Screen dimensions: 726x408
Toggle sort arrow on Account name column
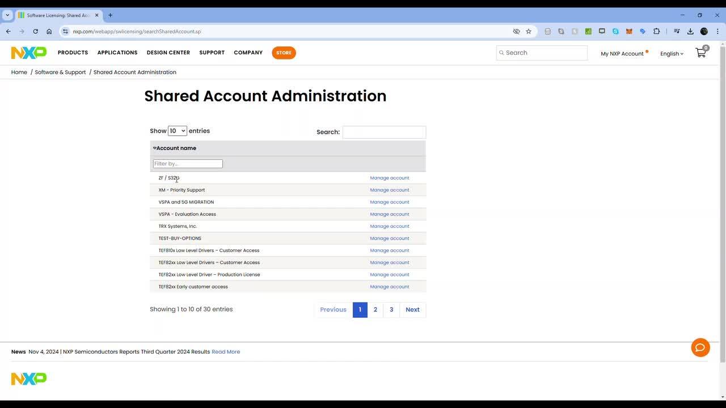154,148
